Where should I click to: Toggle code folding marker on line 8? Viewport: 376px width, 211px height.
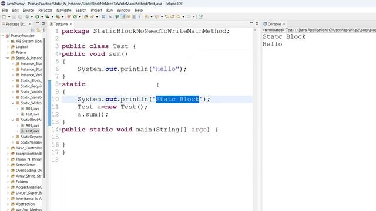coord(60,84)
